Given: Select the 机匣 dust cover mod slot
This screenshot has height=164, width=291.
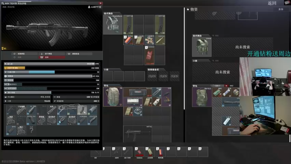Looking at the screenshot, I should pos(52,110).
